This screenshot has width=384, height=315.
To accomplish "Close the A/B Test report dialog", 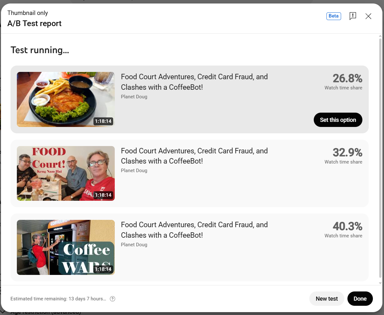I will tap(368, 16).
